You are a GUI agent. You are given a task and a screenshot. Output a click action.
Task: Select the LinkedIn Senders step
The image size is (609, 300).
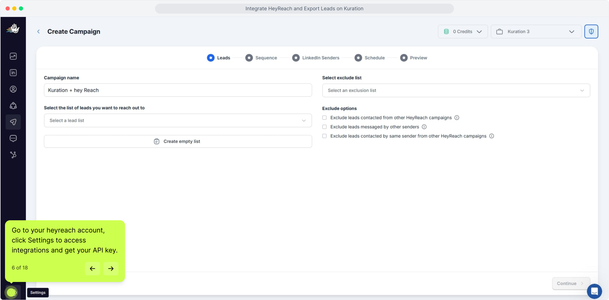click(x=316, y=58)
